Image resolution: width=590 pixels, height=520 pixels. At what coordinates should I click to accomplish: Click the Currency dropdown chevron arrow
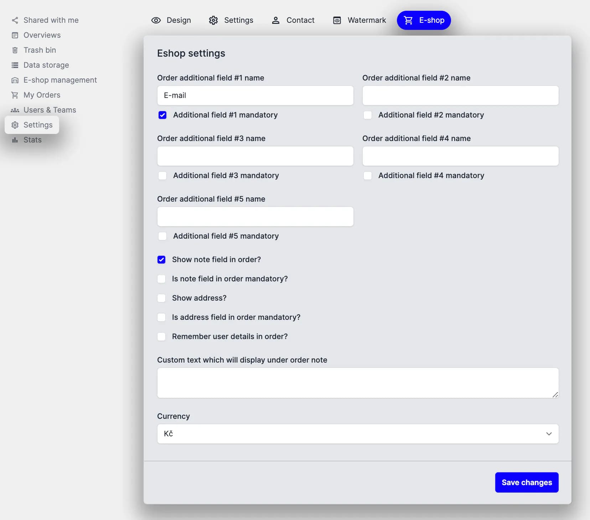click(549, 434)
